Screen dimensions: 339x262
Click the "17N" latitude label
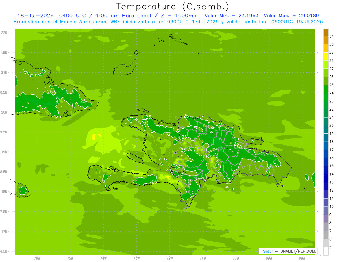tap(5, 231)
